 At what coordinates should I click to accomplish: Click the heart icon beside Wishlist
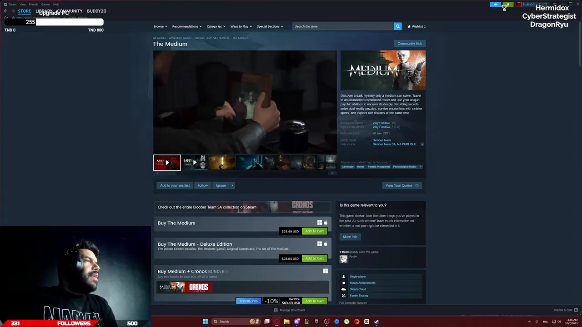coord(409,26)
